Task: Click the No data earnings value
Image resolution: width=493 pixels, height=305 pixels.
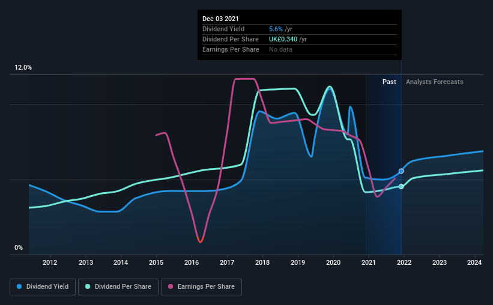Action: [280, 49]
